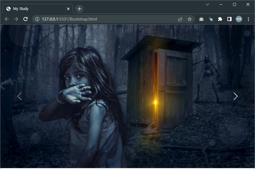Toggle the browser side panel

229,19
